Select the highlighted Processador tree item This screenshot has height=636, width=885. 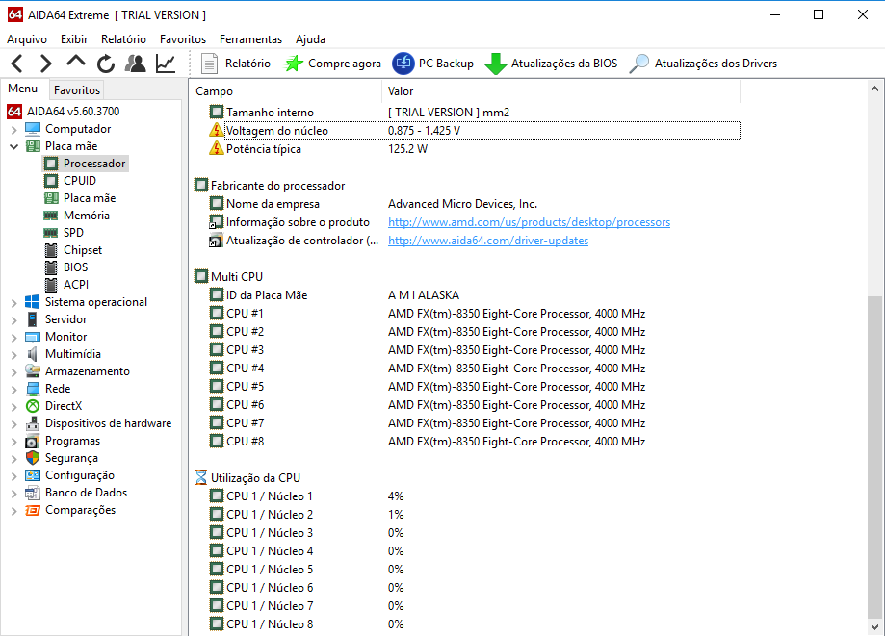tap(94, 164)
